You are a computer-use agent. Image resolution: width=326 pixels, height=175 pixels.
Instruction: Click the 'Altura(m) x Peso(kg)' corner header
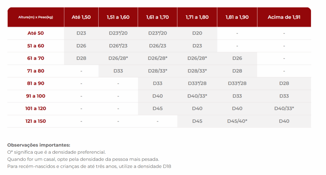[36, 17]
